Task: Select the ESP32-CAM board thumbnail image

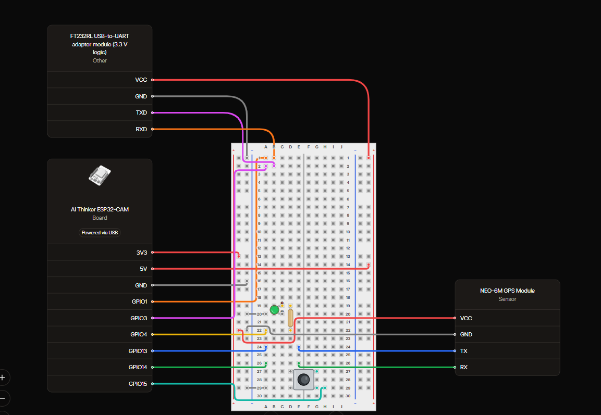Action: [x=100, y=175]
